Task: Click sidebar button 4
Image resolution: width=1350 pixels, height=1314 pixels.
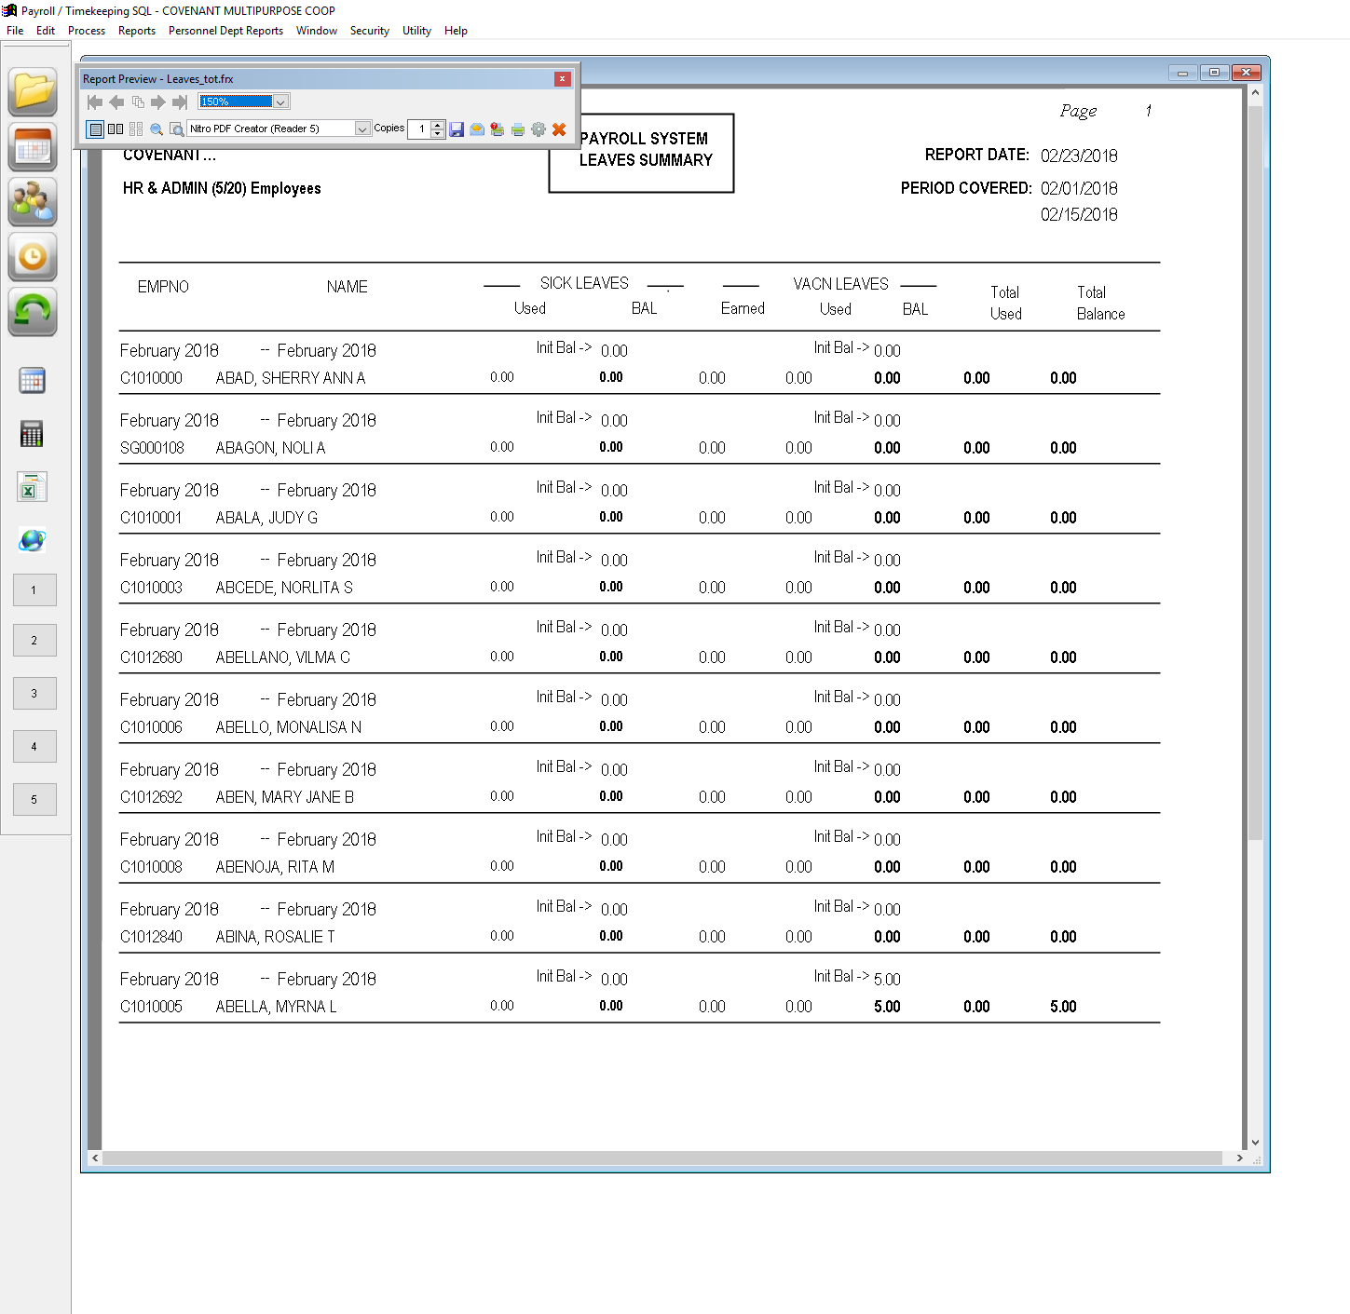Action: click(34, 747)
